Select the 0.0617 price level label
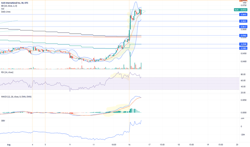 pos(243,27)
